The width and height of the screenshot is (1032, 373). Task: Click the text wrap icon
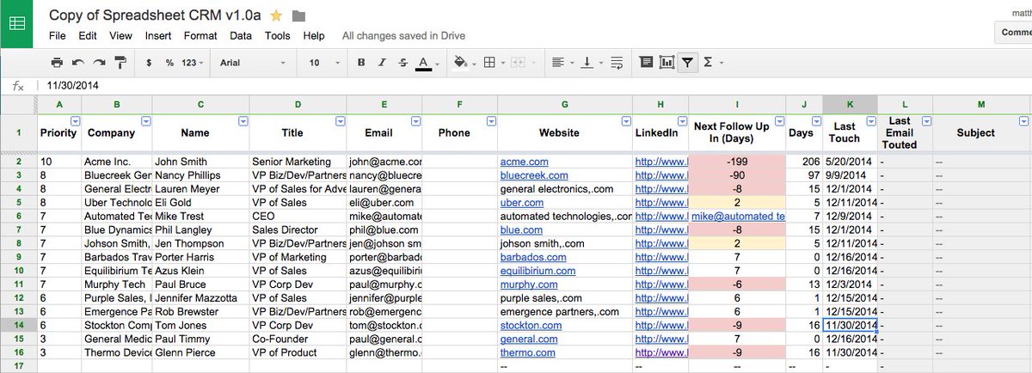tap(617, 63)
